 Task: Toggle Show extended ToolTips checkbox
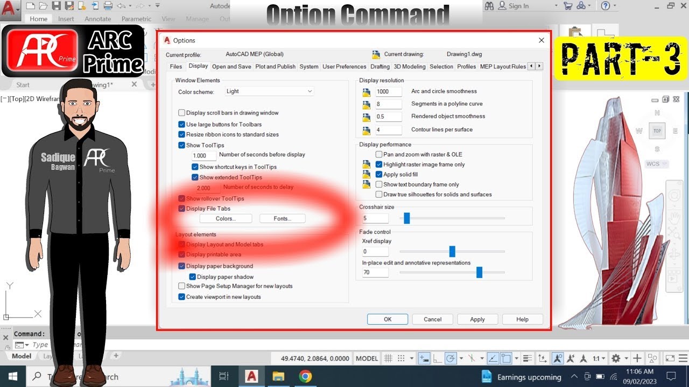tap(195, 177)
